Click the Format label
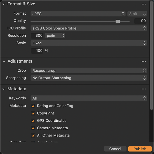154x154 pixels. 20,13
